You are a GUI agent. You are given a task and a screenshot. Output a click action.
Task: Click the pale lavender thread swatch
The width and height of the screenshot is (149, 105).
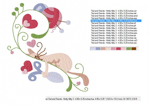pyautogui.click(x=93, y=49)
